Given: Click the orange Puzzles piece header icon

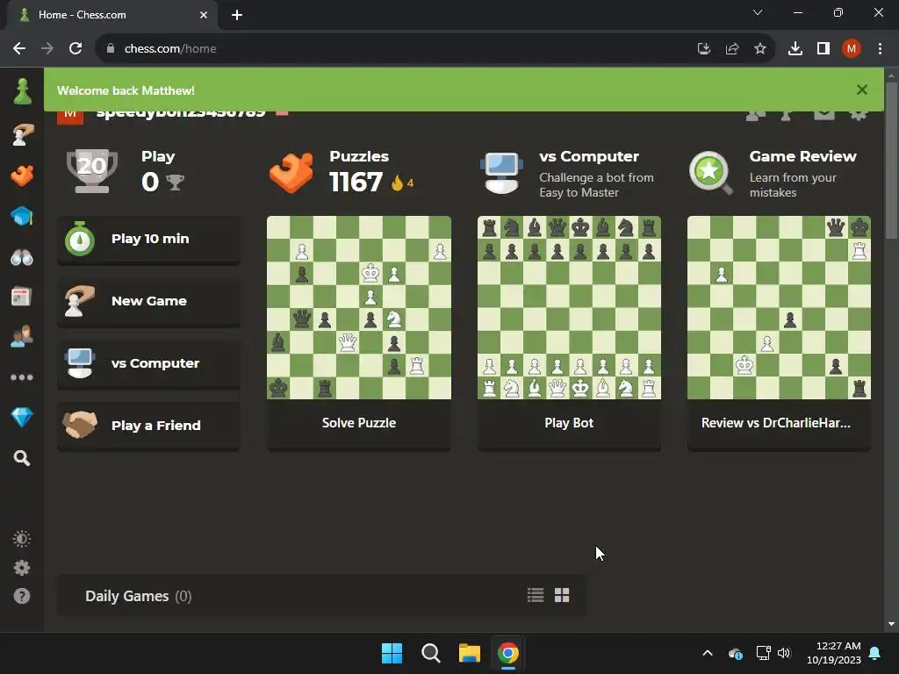Looking at the screenshot, I should coord(291,172).
